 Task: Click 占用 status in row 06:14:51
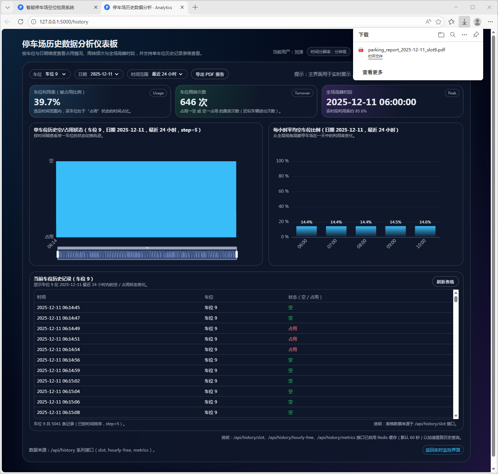point(293,339)
